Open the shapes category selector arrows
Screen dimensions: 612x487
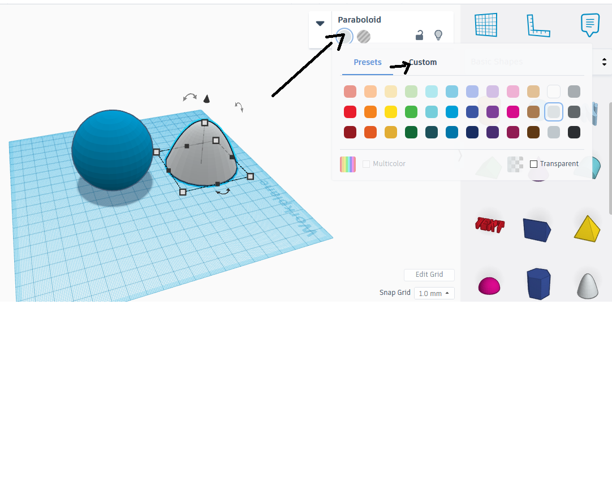[x=604, y=62]
